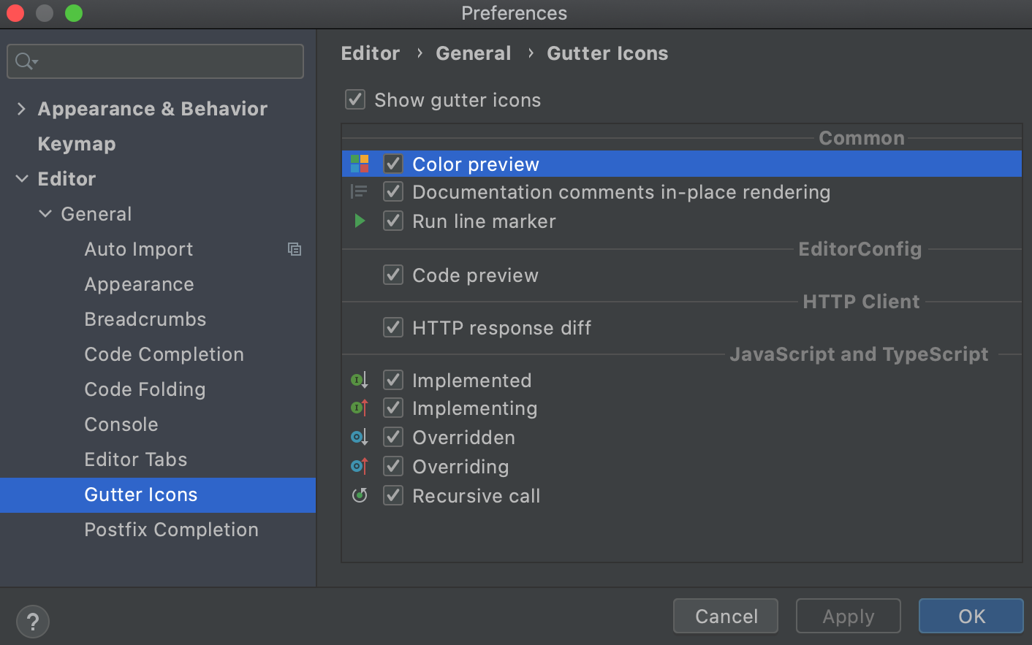The image size is (1032, 645).
Task: Click the Apply button
Action: (849, 616)
